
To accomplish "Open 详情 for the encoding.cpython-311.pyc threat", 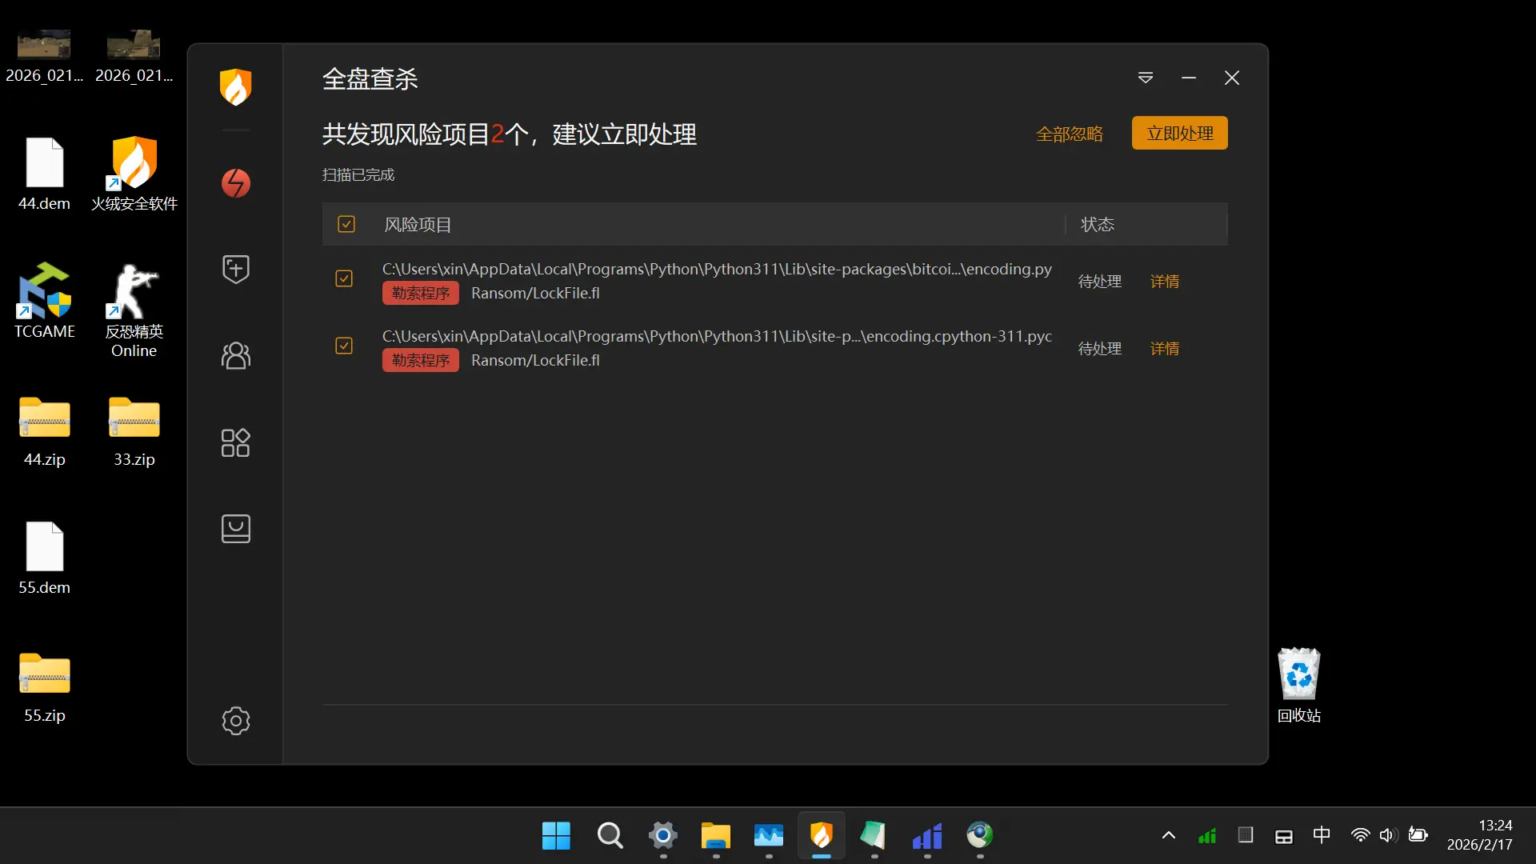I will (x=1164, y=349).
